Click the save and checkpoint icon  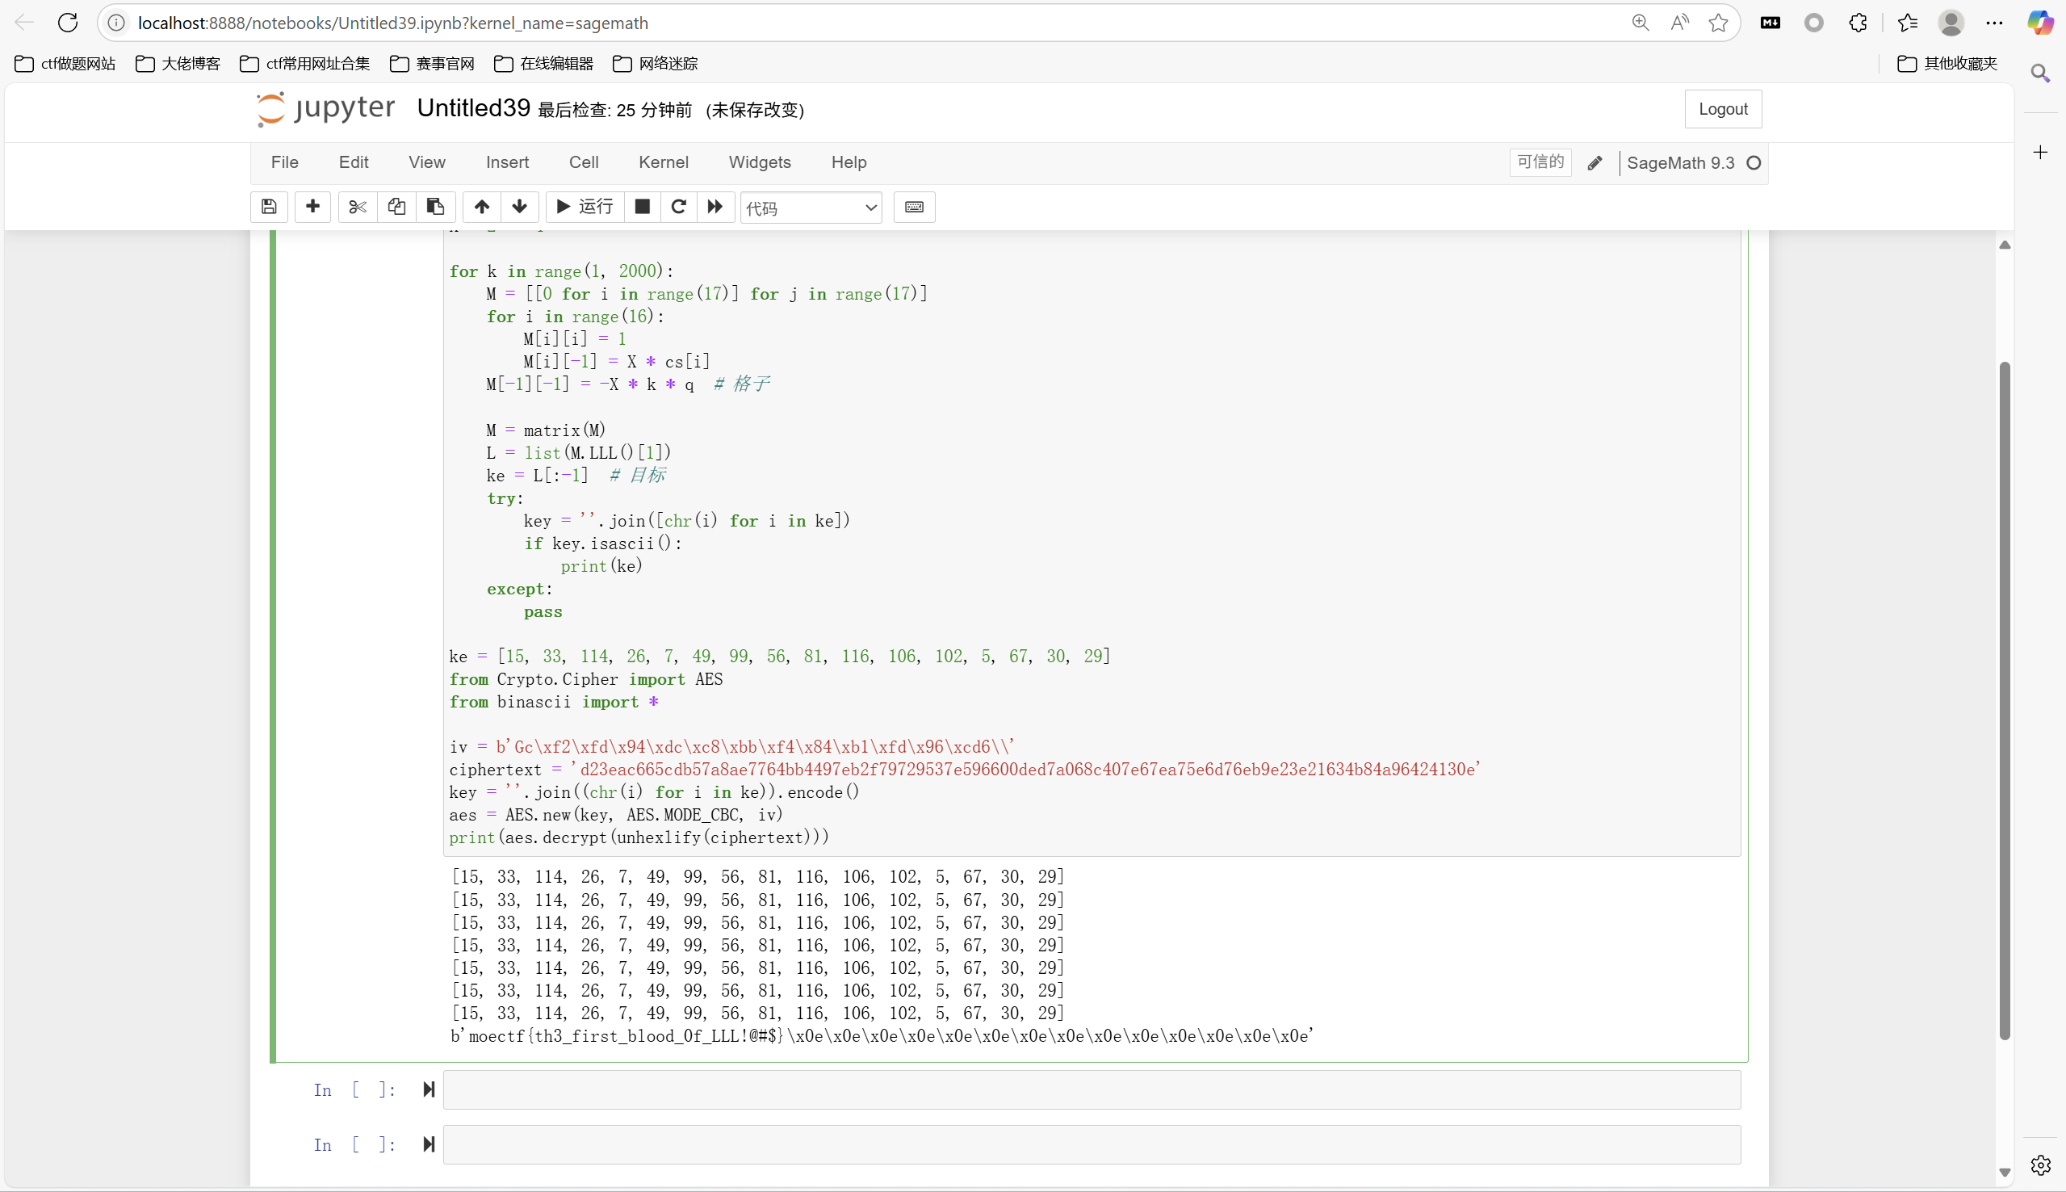(269, 207)
